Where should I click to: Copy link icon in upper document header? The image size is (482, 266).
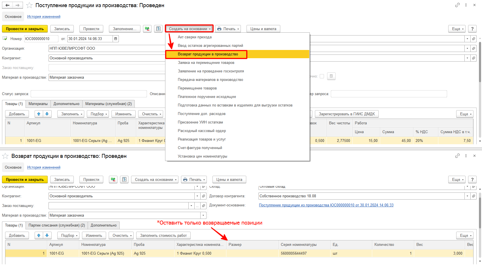click(457, 5)
